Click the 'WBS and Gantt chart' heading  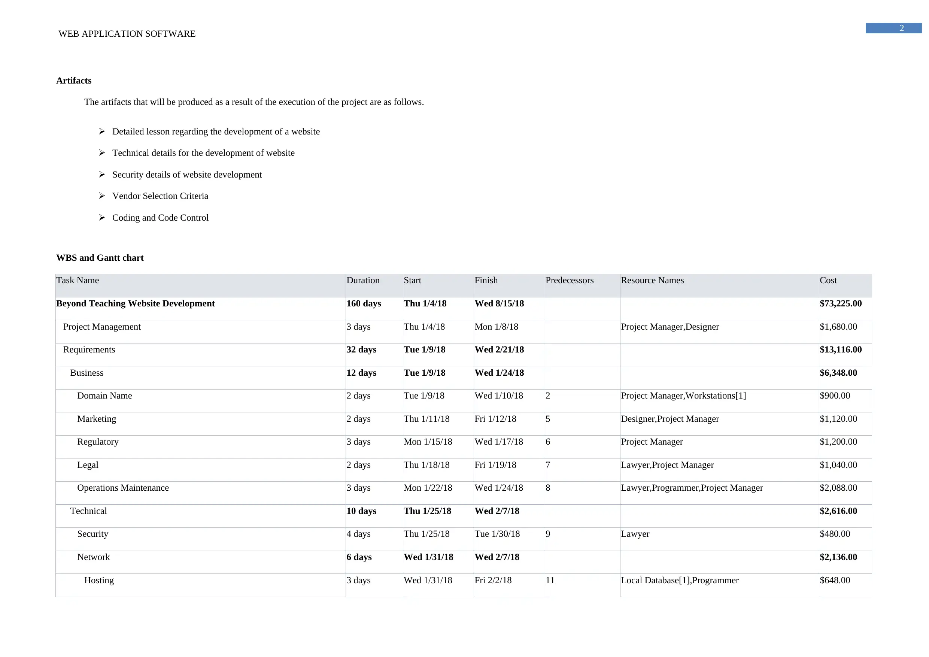(x=100, y=258)
